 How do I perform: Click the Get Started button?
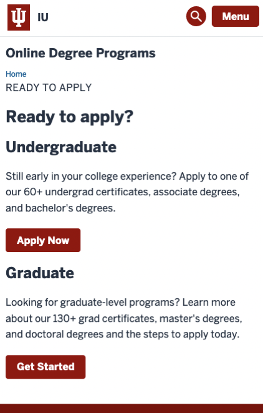tap(45, 367)
